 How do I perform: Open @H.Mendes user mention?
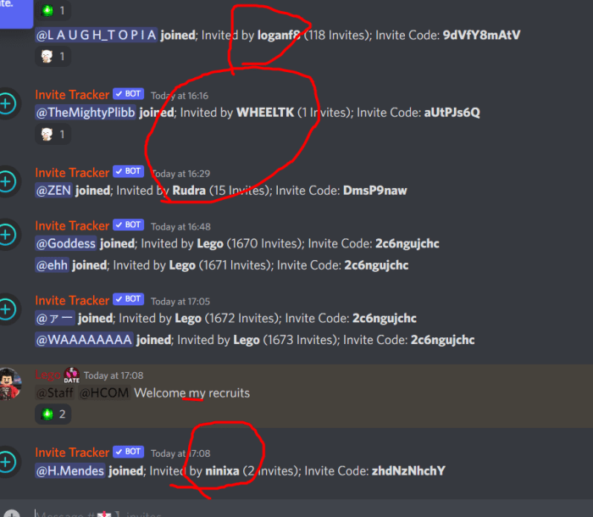click(70, 470)
